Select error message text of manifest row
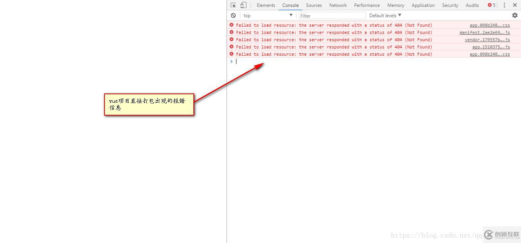This screenshot has height=243, width=521. tap(334, 32)
